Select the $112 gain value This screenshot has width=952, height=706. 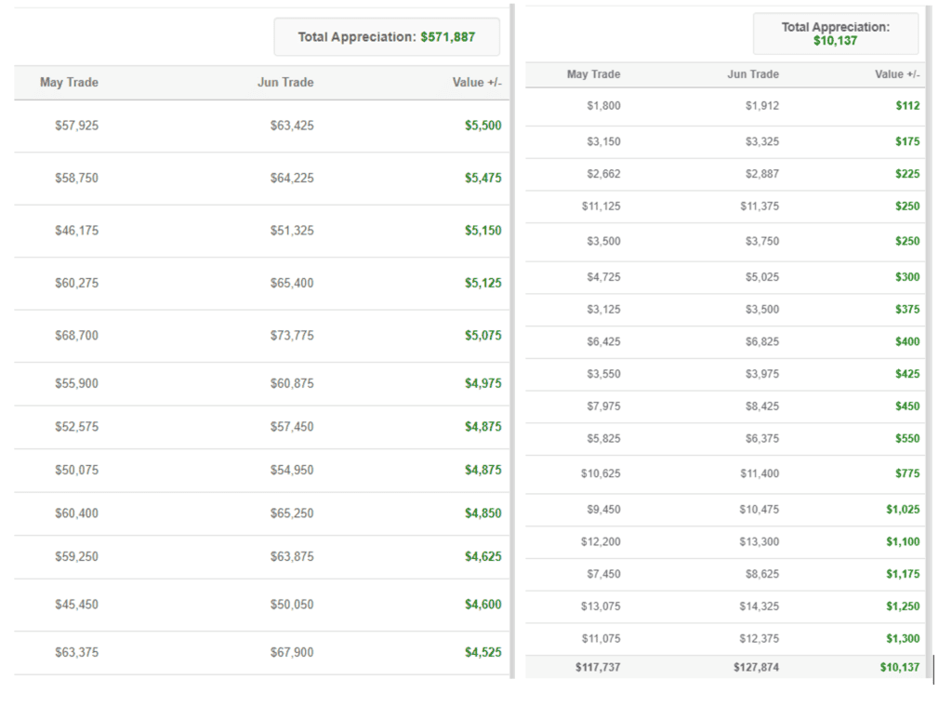tap(907, 106)
